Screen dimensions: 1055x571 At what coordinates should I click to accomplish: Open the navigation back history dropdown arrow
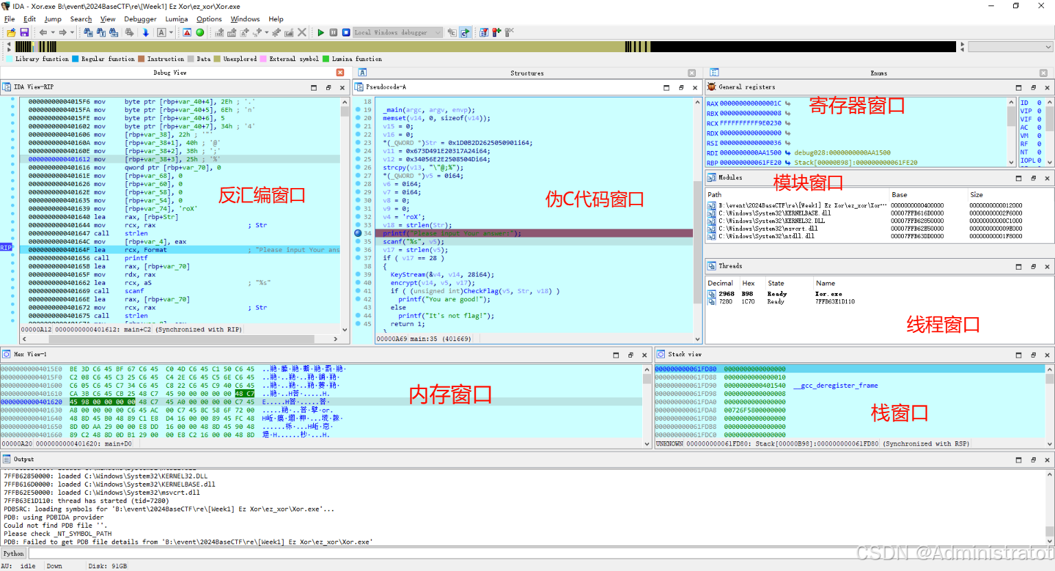(53, 32)
